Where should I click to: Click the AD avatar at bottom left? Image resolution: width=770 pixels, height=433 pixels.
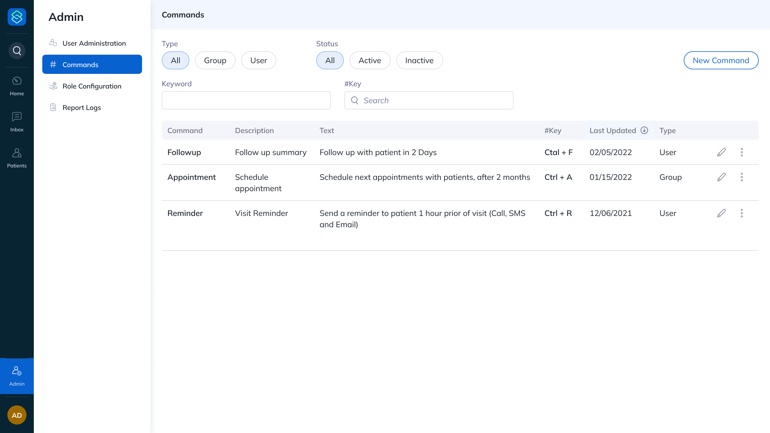[x=17, y=415]
